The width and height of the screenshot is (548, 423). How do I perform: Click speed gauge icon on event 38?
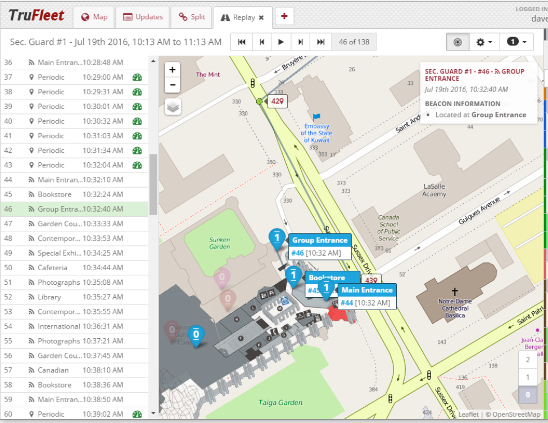[137, 92]
